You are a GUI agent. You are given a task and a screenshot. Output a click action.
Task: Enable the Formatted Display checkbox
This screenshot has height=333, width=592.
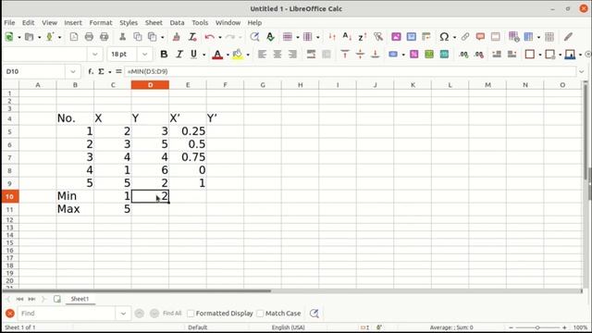191,314
